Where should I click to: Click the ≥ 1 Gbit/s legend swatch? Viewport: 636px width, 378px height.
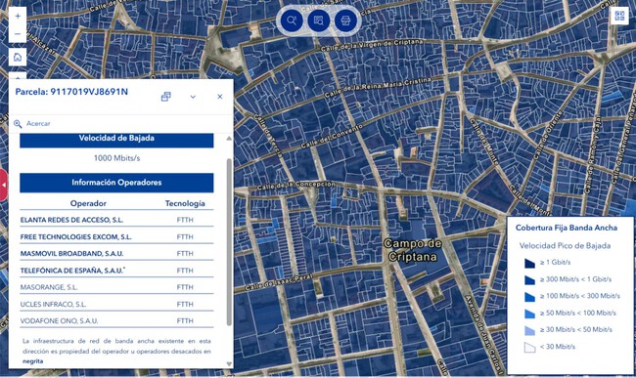[x=529, y=263]
